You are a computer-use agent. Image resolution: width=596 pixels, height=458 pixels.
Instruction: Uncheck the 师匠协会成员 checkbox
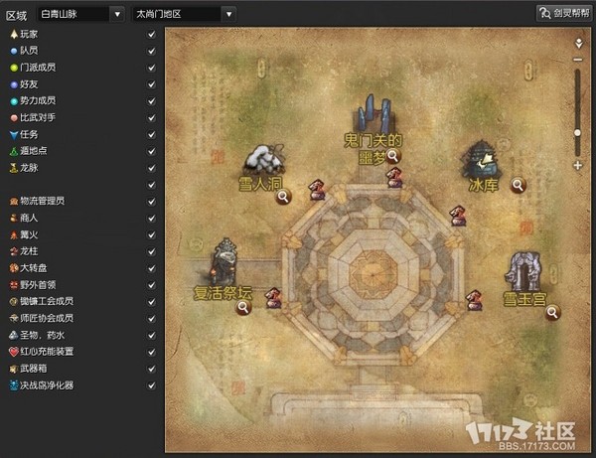coord(151,319)
